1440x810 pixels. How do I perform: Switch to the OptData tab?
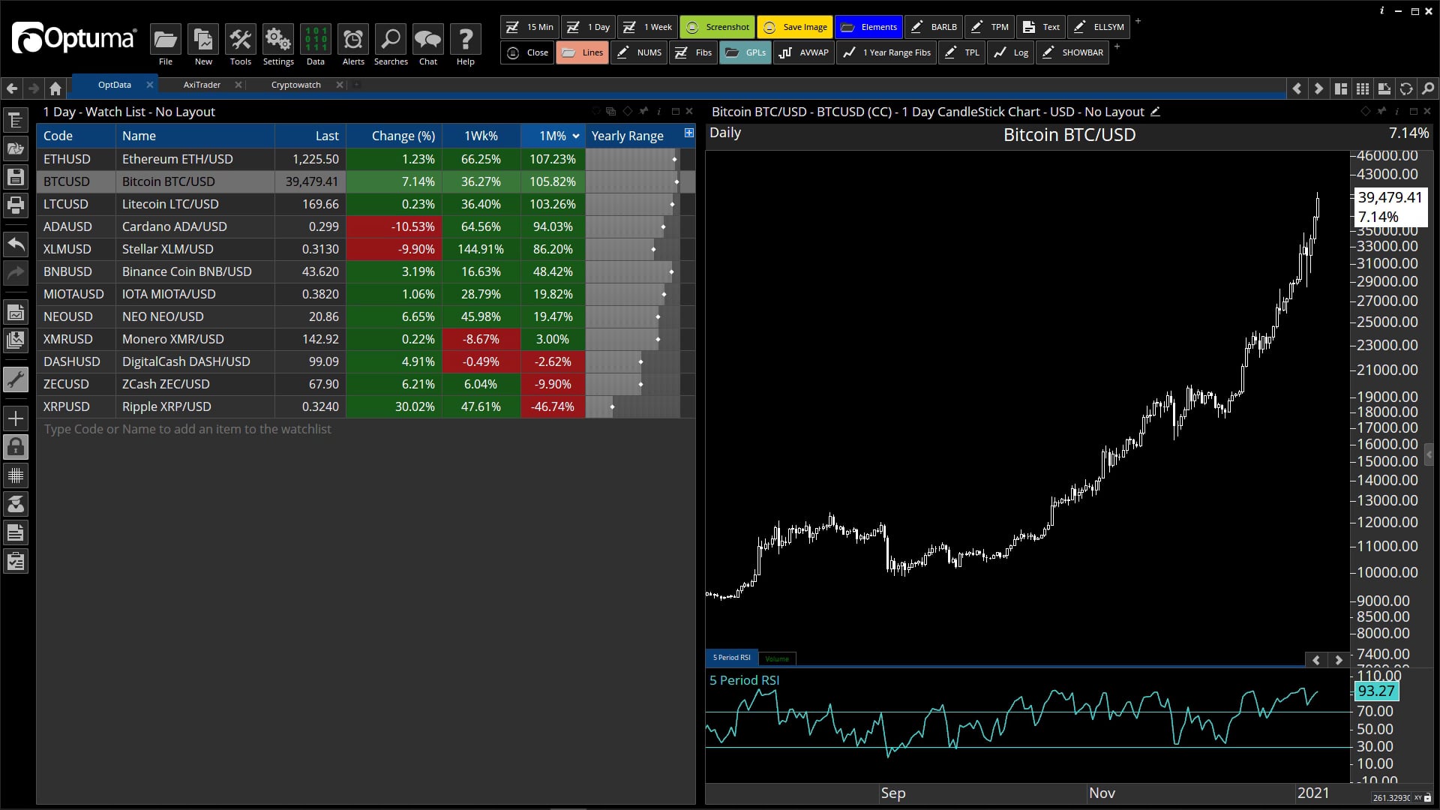pyautogui.click(x=114, y=85)
